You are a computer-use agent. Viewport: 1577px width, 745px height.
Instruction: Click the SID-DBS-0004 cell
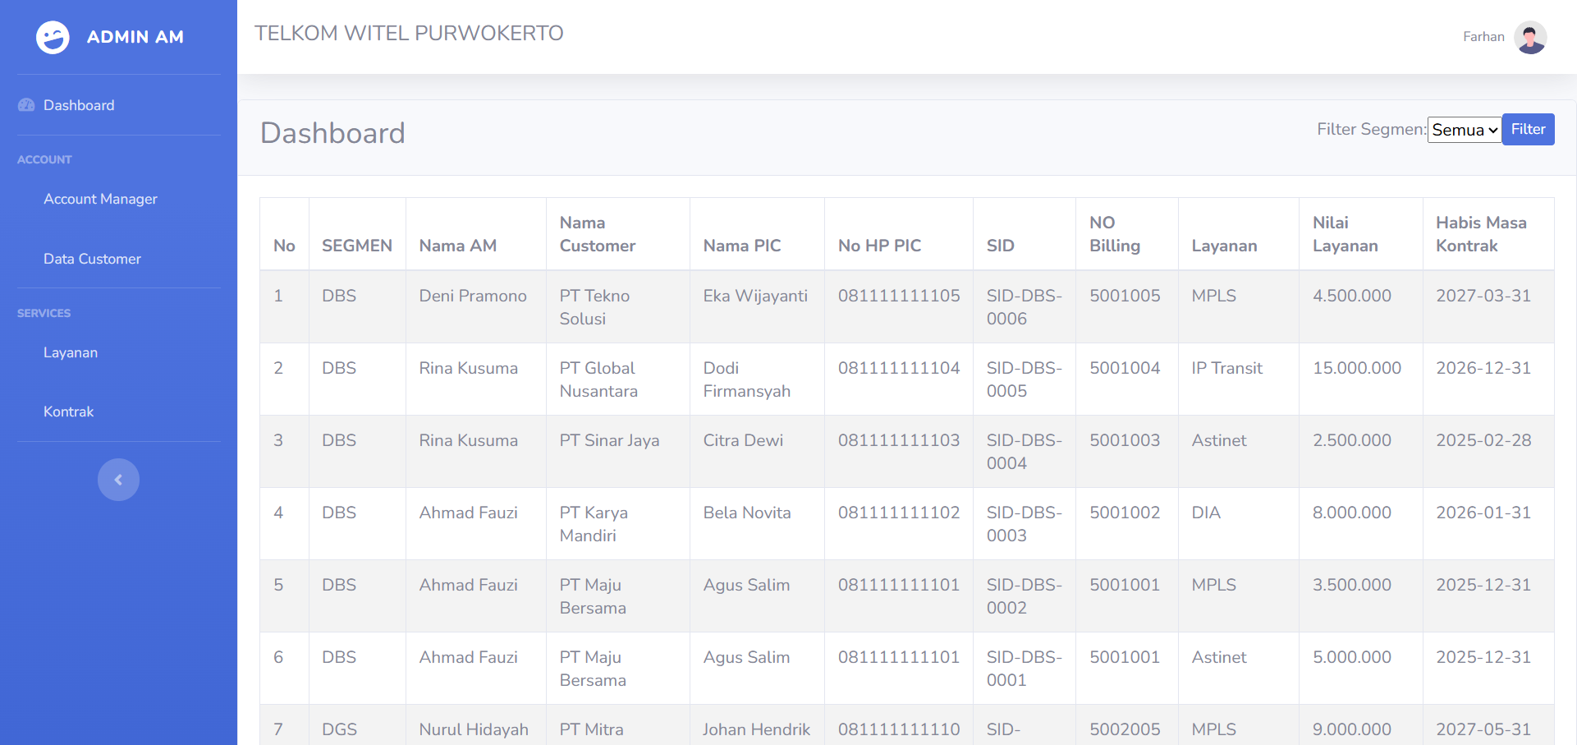tap(1025, 452)
